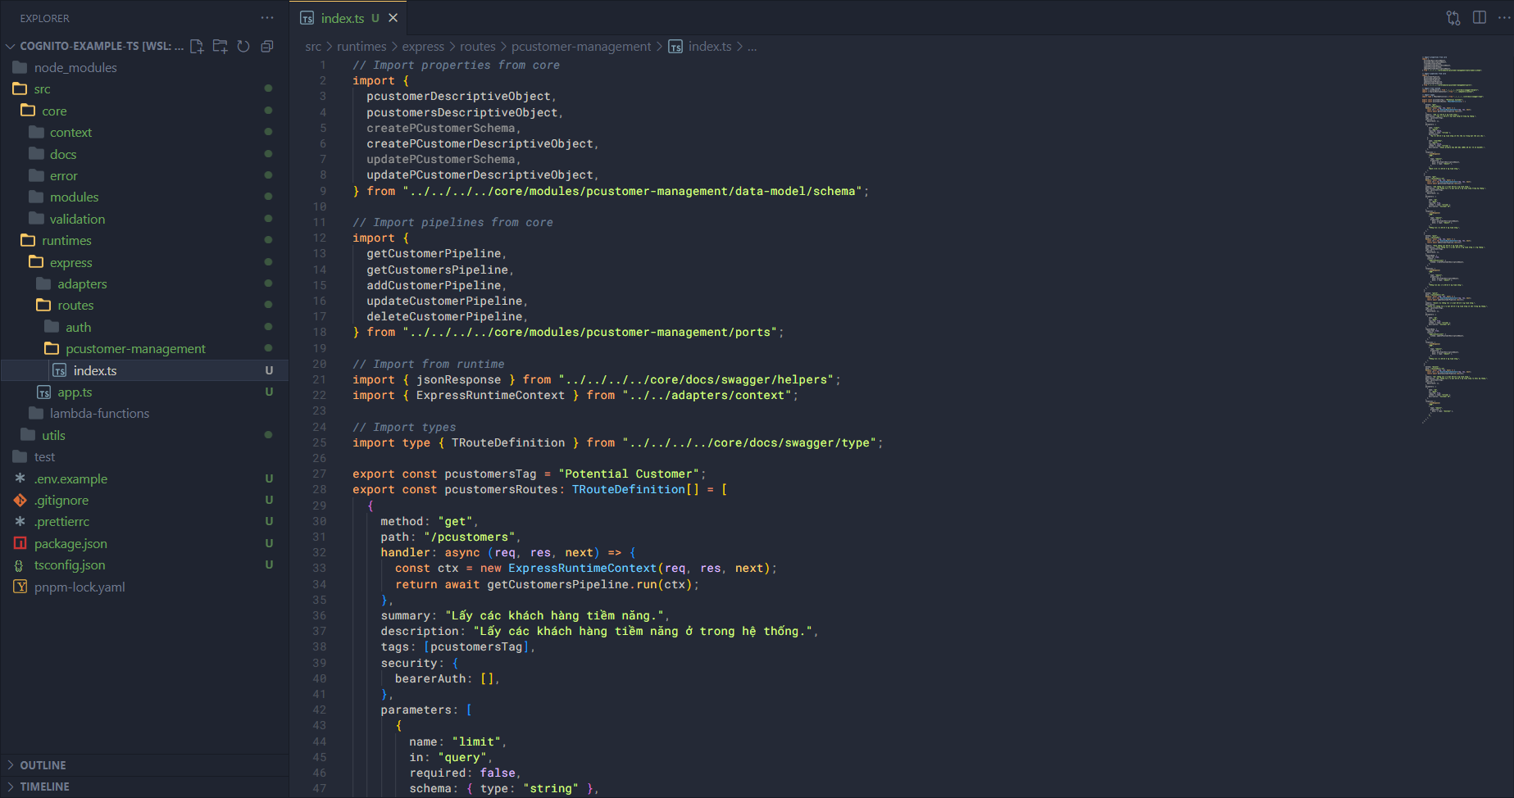Open the tsconfig.json file

point(70,565)
